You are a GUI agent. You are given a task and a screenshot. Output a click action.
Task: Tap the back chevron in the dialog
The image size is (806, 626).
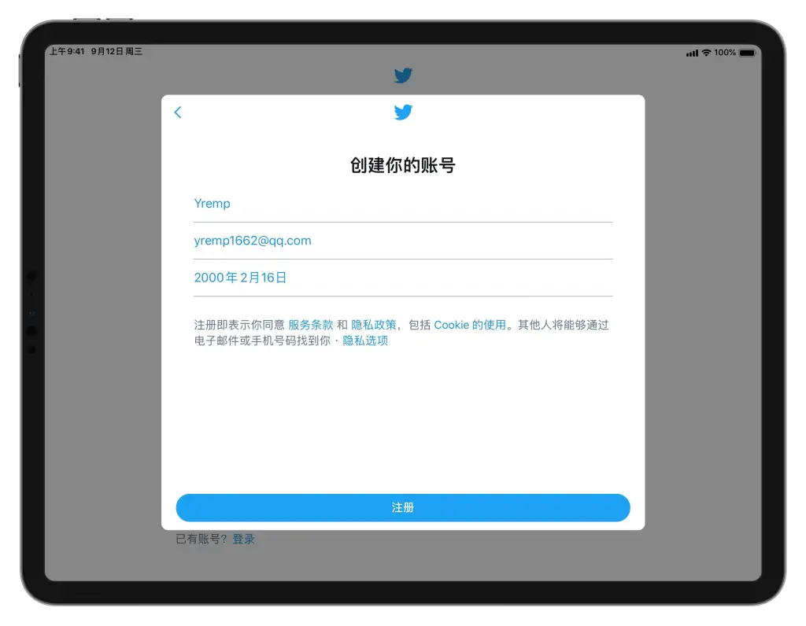[x=178, y=112]
